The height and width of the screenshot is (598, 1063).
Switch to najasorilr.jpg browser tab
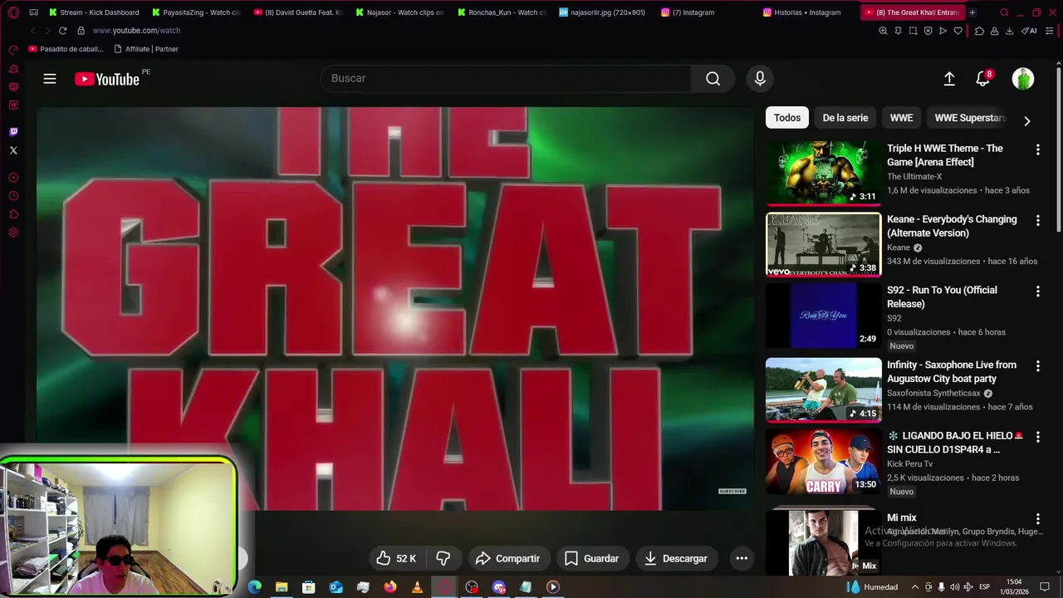604,12
